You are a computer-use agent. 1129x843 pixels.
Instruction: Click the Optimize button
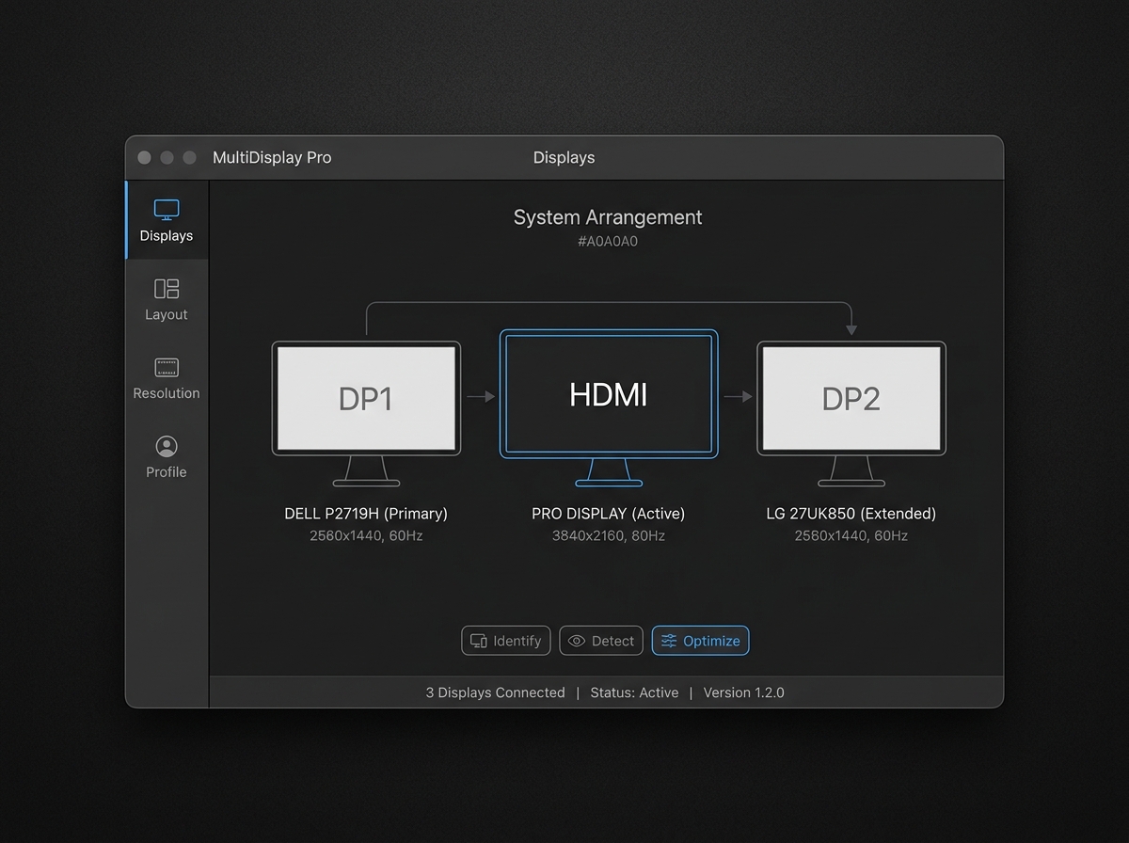pos(701,641)
